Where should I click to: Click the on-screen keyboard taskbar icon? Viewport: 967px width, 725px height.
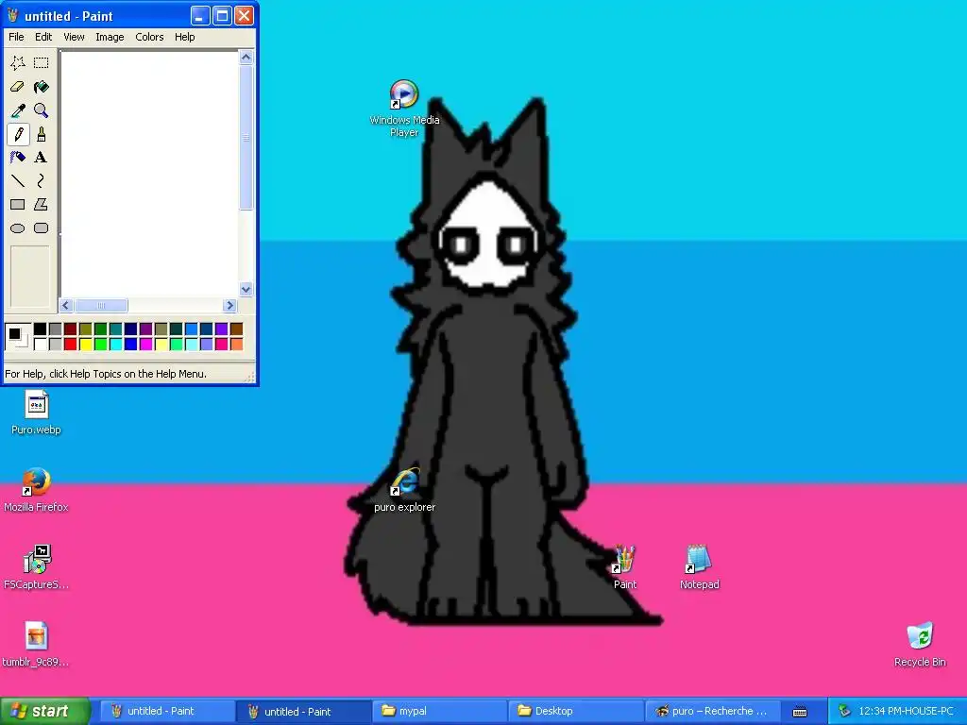[x=800, y=712]
